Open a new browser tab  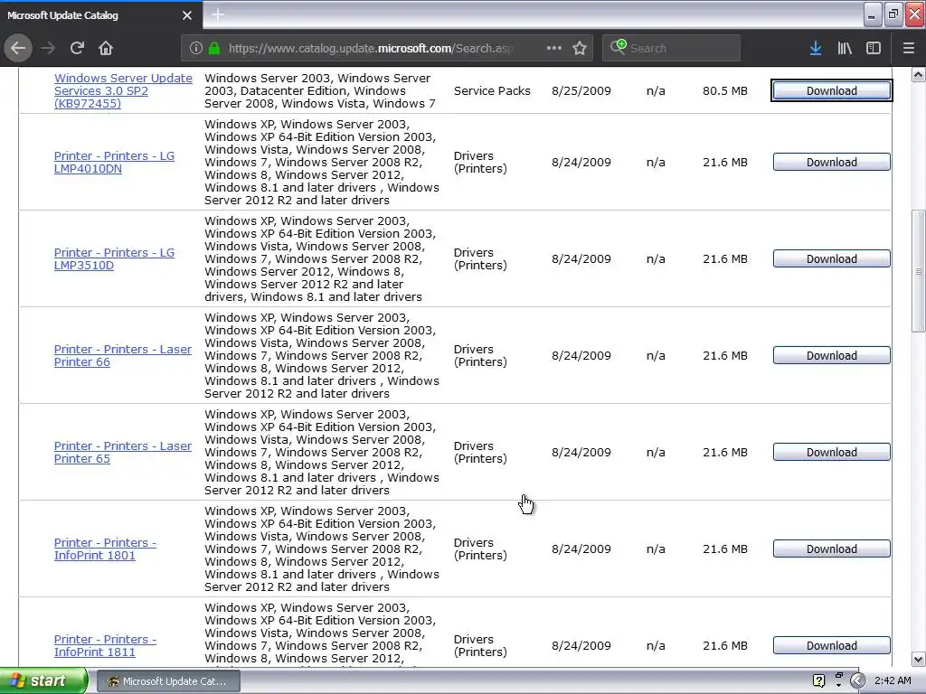tap(218, 14)
